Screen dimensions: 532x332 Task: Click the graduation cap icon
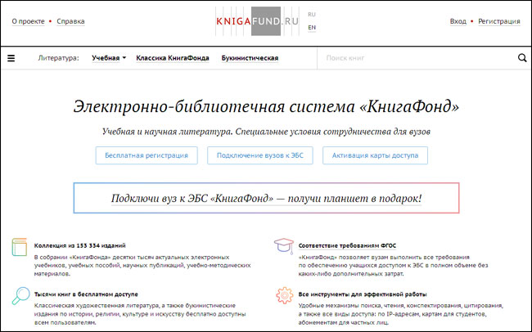point(284,246)
